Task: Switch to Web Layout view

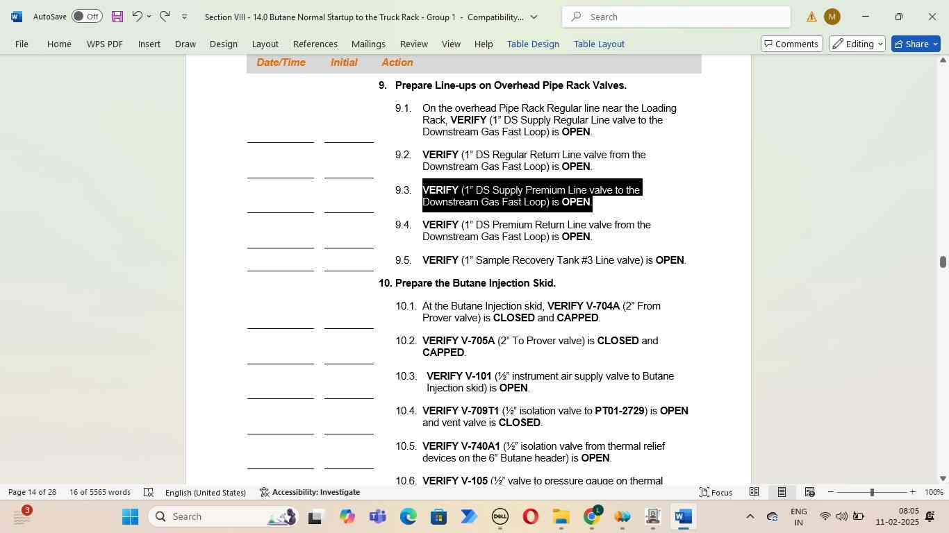Action: click(x=809, y=492)
